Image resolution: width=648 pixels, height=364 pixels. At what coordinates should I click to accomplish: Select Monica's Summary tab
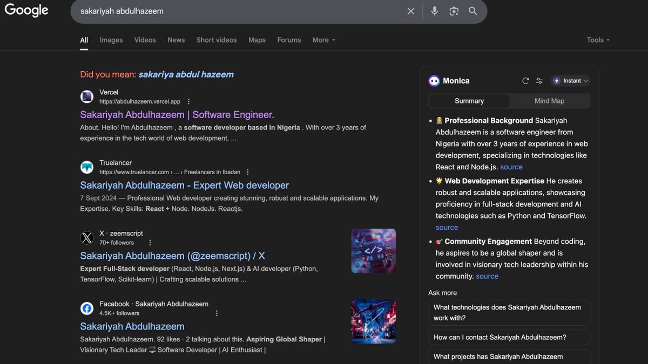469,101
